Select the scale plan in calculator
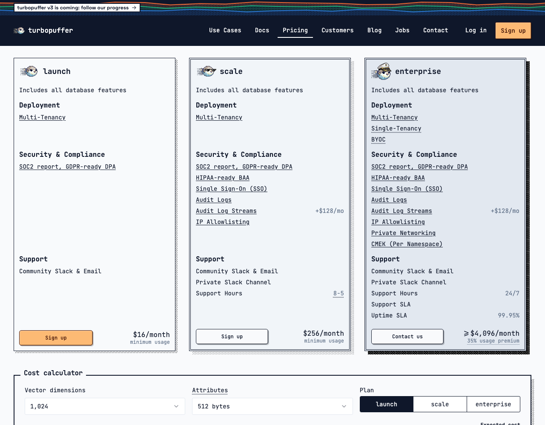Viewport: 545px width, 425px height. pyautogui.click(x=440, y=404)
